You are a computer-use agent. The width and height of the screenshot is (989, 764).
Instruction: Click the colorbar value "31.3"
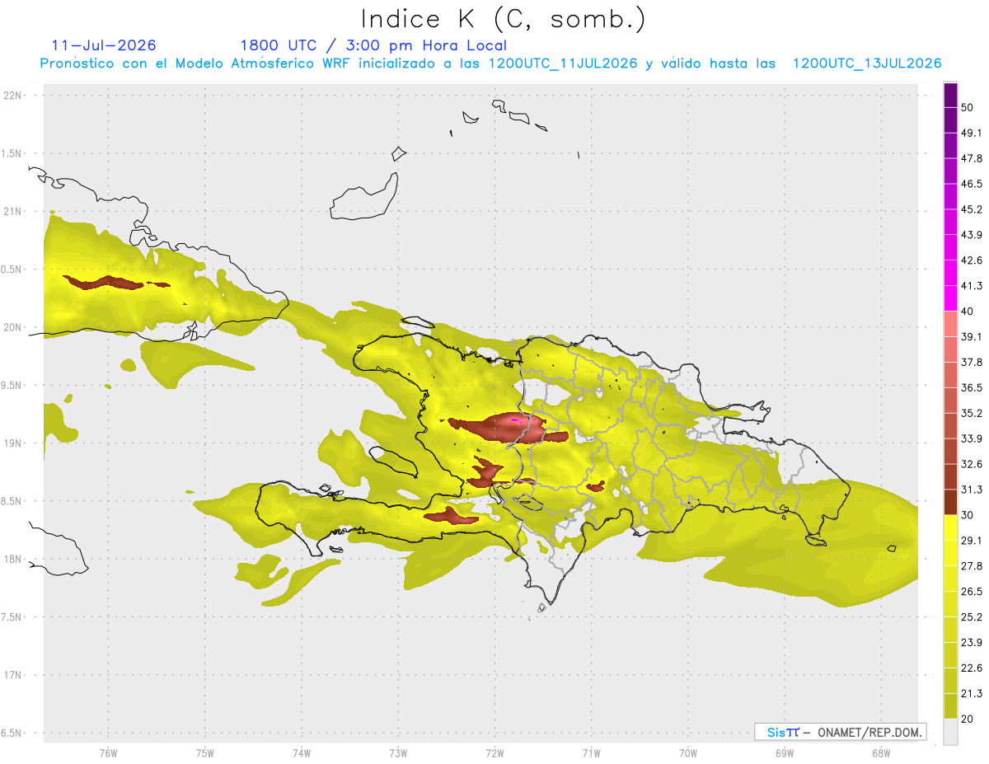point(972,490)
